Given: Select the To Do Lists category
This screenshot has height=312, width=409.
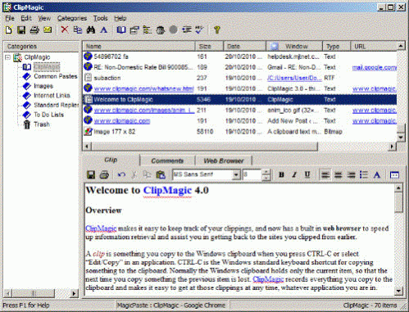Looking at the screenshot, I should 48,115.
